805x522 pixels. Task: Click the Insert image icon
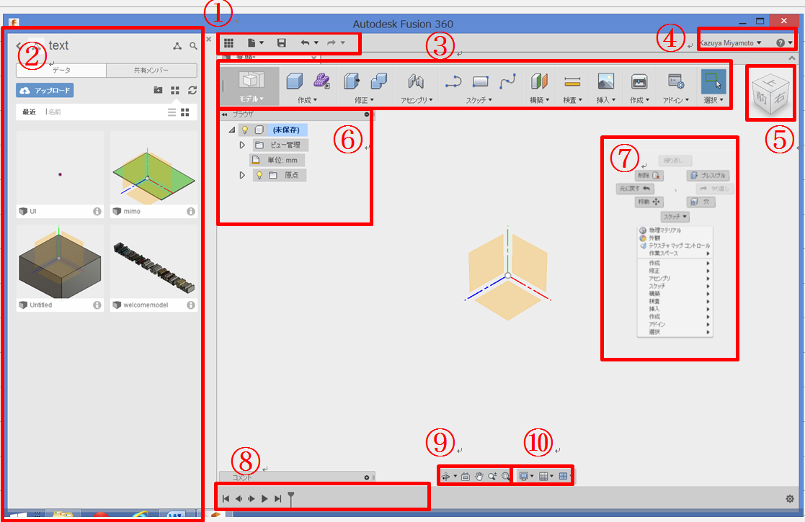point(606,81)
